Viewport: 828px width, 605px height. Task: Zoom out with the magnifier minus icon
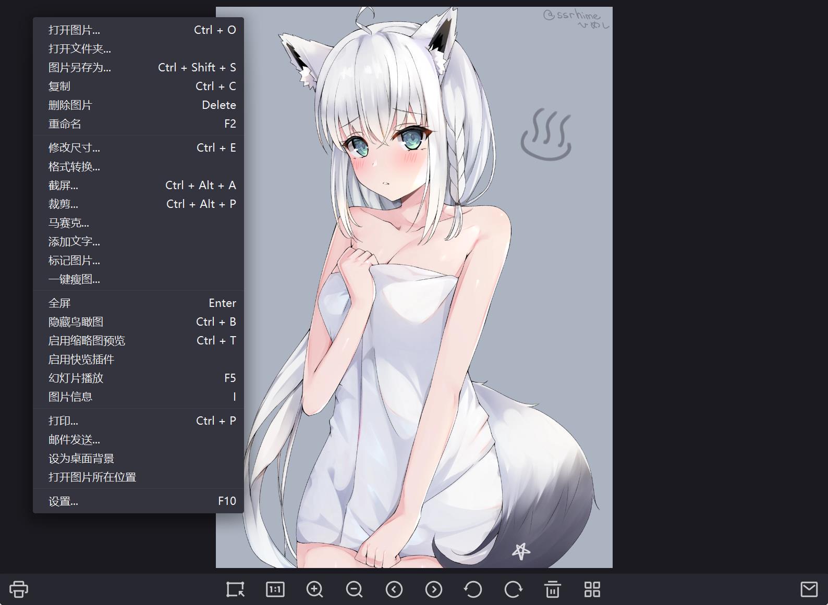(355, 589)
